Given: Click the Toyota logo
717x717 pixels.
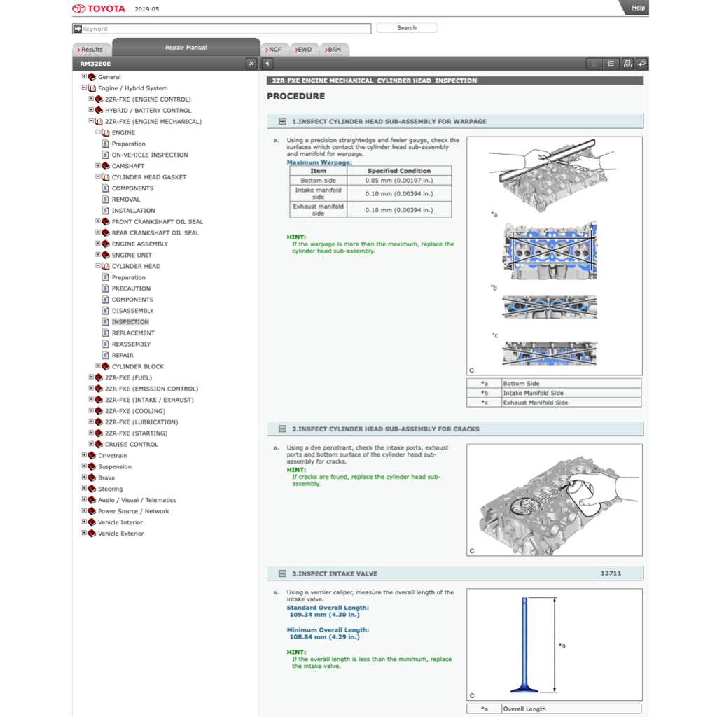Looking at the screenshot, I should point(99,9).
